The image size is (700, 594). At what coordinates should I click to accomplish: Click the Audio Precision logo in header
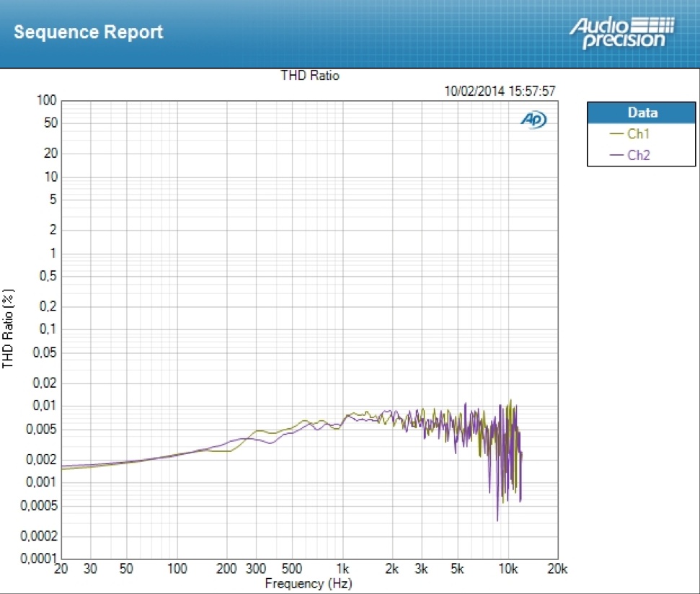622,32
